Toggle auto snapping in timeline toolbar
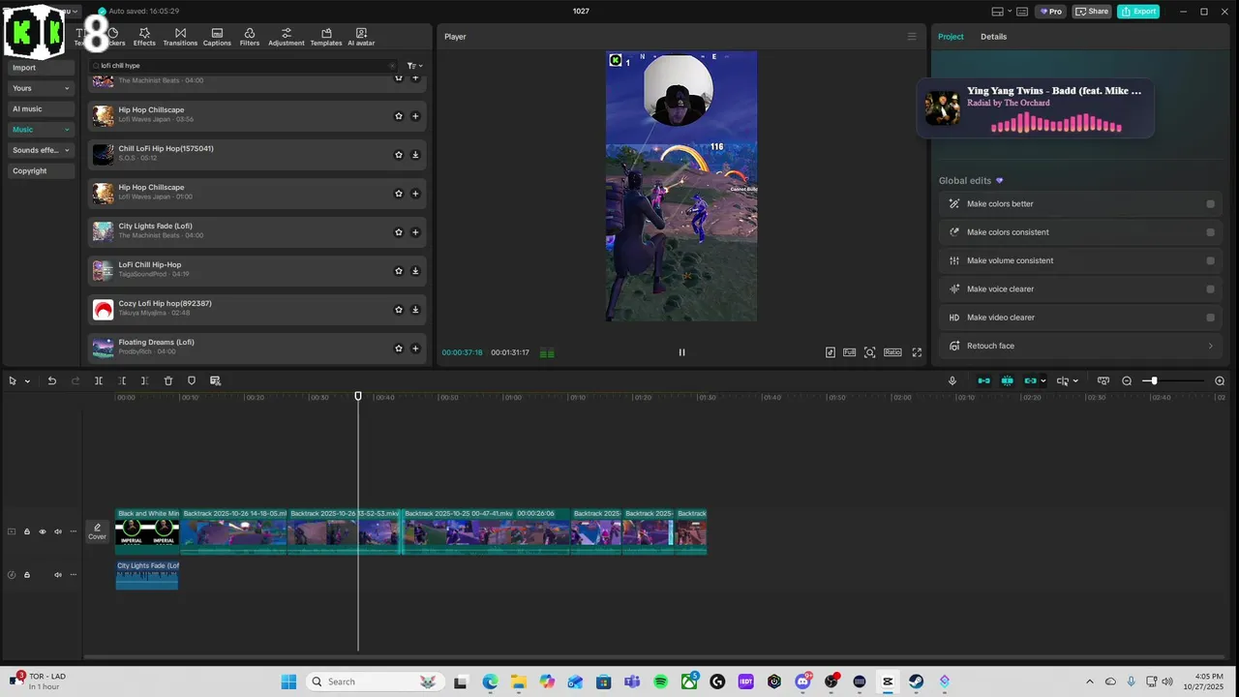 [1007, 381]
